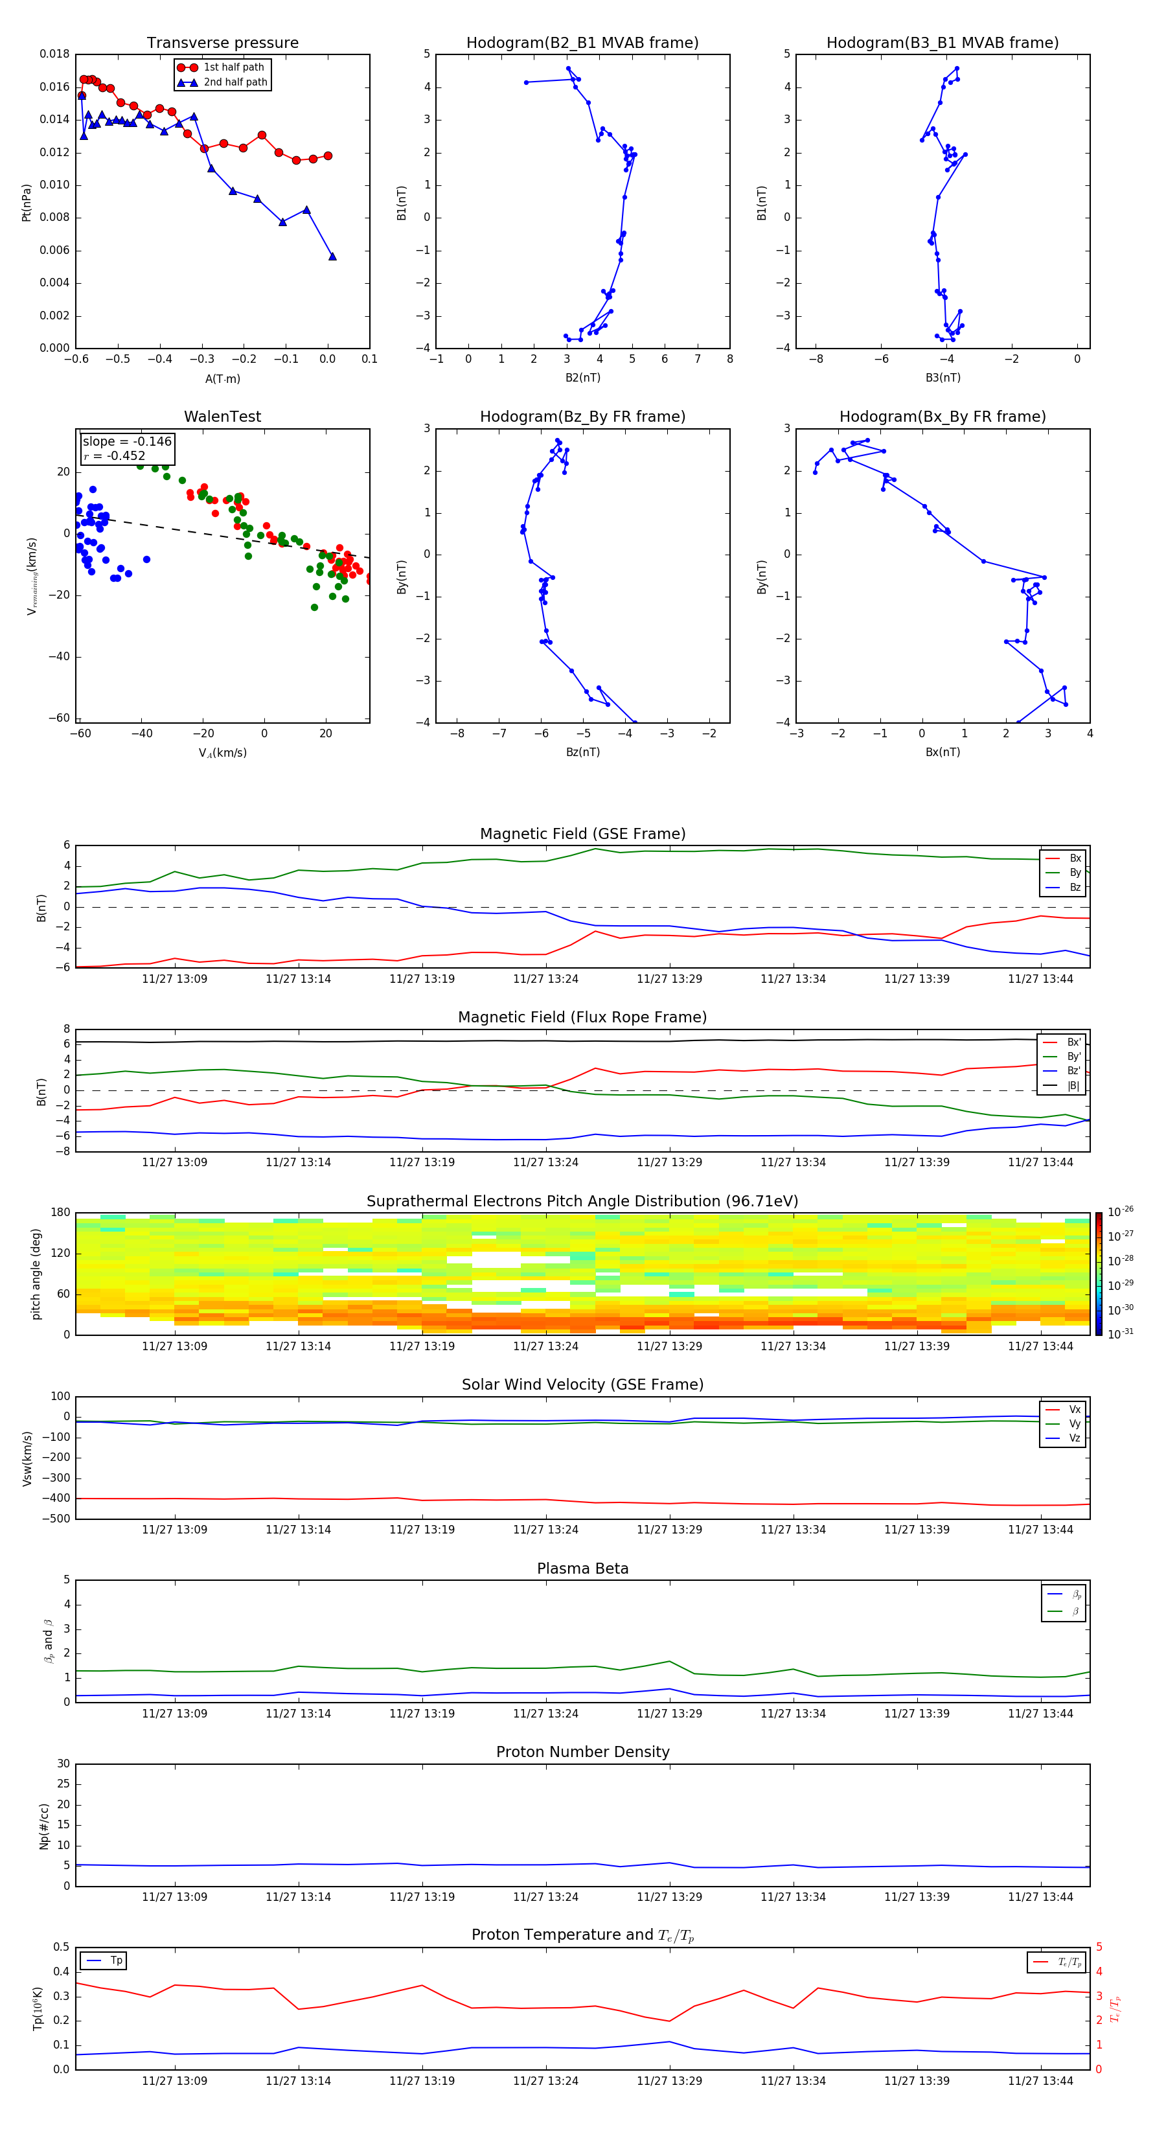Click the 'Hodogram(B3_B1 MVAB frame)' title
Image resolution: width=1166 pixels, height=2138 pixels.
tap(943, 43)
